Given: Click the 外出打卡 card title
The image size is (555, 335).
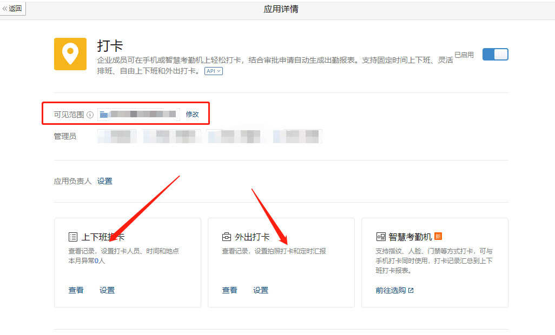Looking at the screenshot, I should click(252, 237).
